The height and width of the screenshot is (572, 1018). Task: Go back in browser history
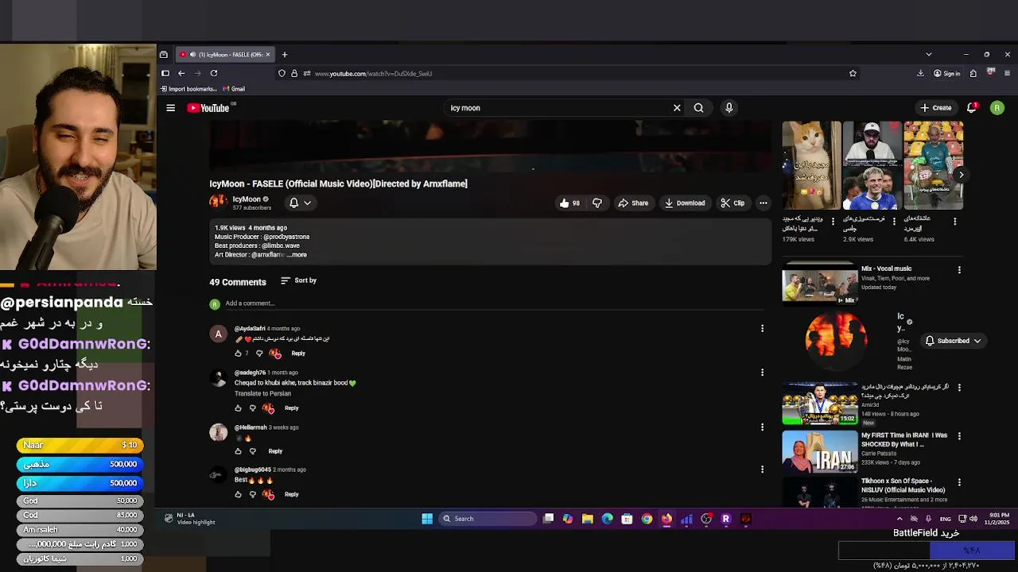click(x=181, y=73)
